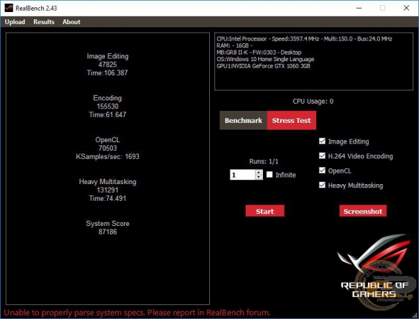Select the Encoding score 155530

tap(108, 106)
